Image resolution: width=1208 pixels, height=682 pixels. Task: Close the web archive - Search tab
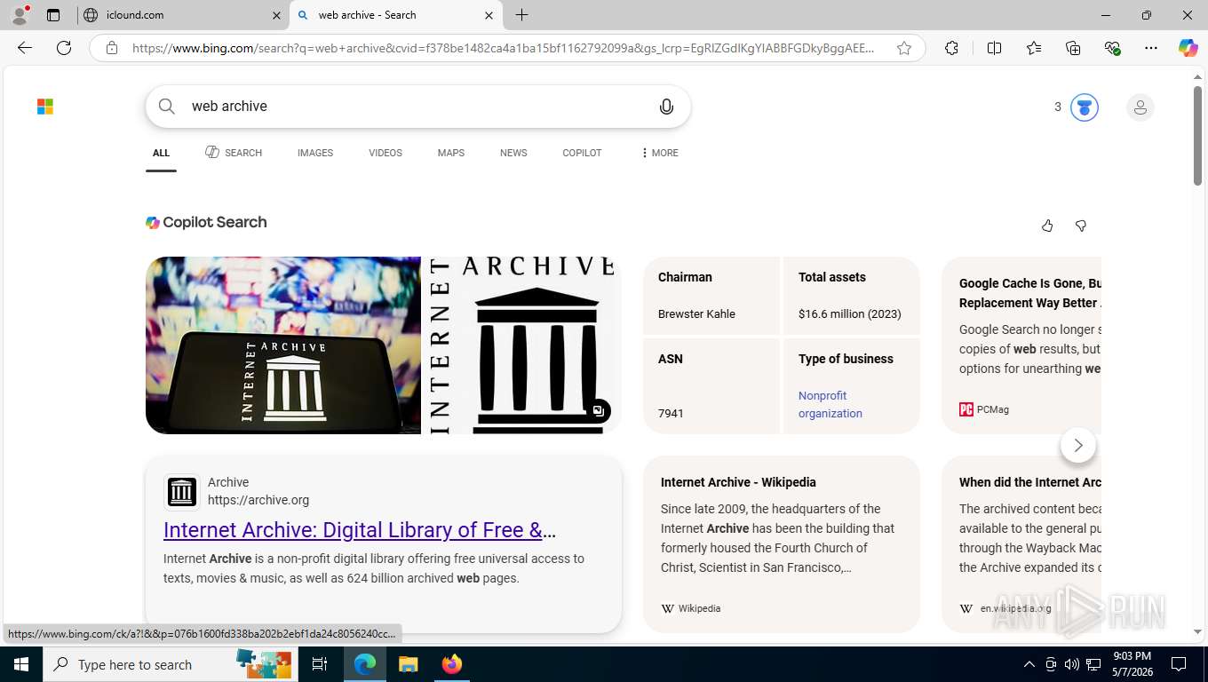pos(489,15)
